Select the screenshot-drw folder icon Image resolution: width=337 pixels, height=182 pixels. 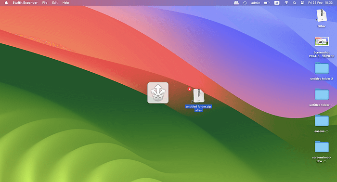tap(322, 147)
